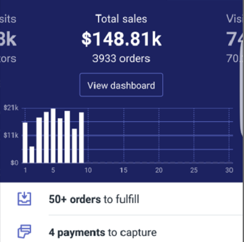Viewport: 244px width, 242px height.
Task: Select the day 1 sales bar
Action: (x=25, y=143)
